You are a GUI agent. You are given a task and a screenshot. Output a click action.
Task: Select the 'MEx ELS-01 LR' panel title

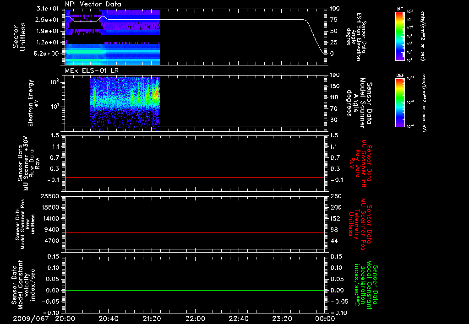coord(92,70)
